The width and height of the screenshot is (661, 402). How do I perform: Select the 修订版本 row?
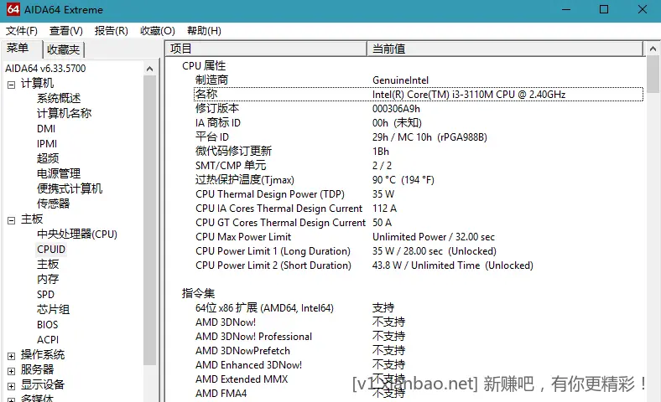coord(419,109)
